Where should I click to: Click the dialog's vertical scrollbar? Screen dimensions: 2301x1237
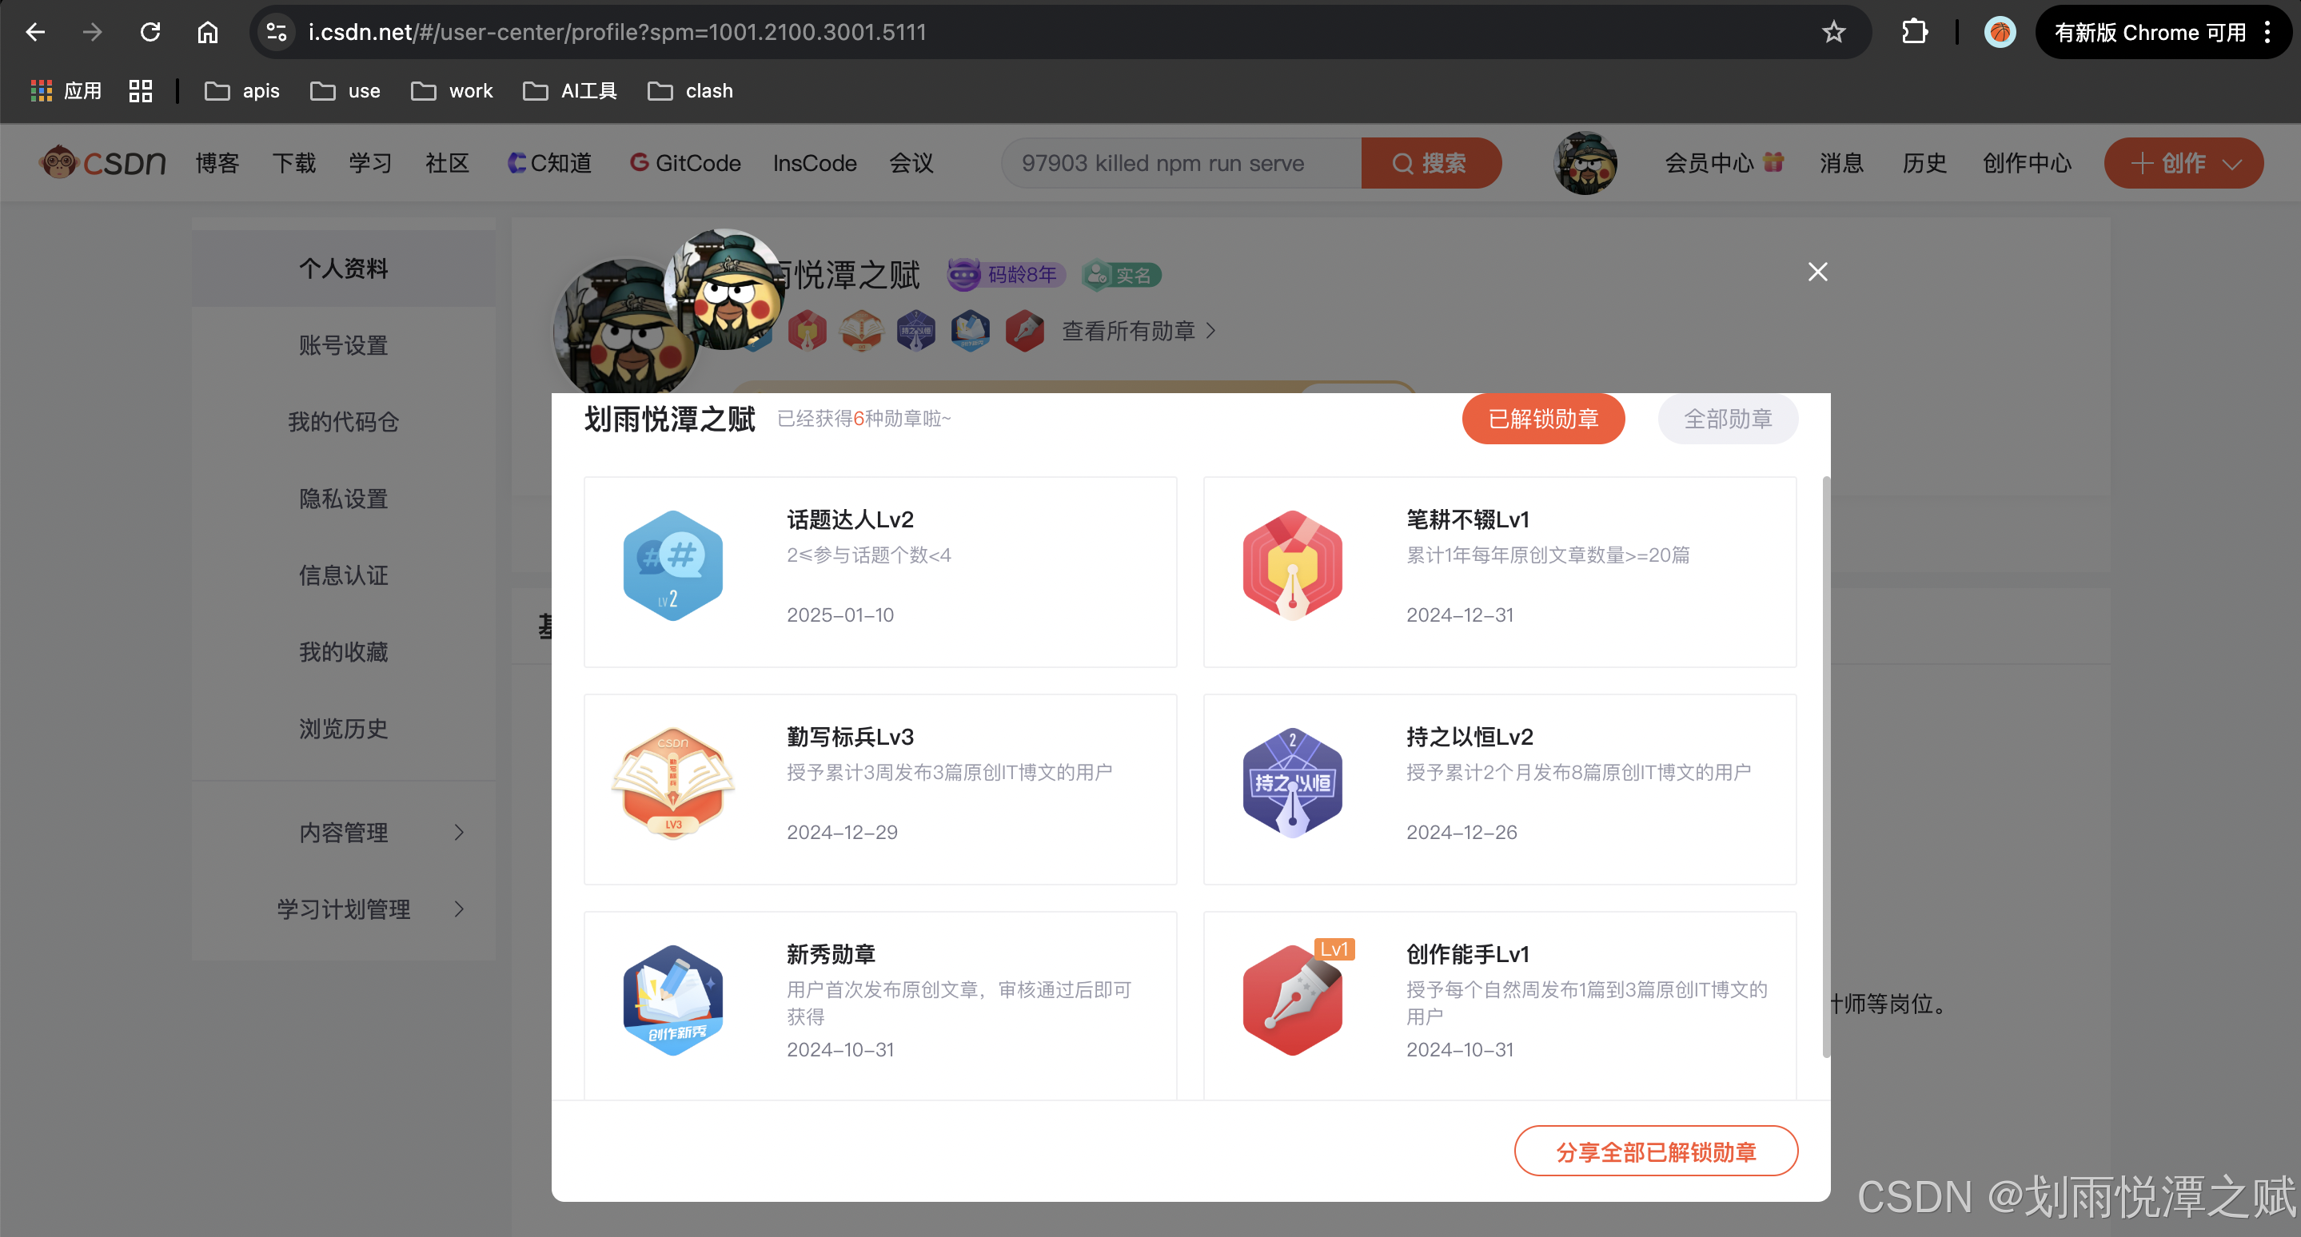coord(1826,768)
